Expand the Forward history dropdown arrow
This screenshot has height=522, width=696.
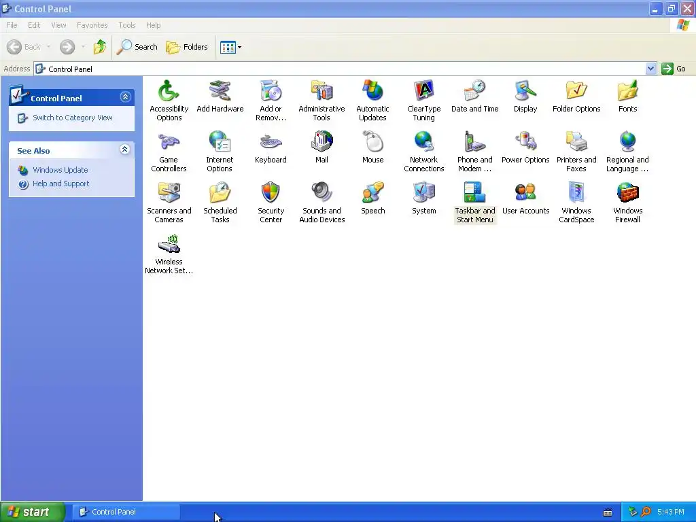coord(83,47)
